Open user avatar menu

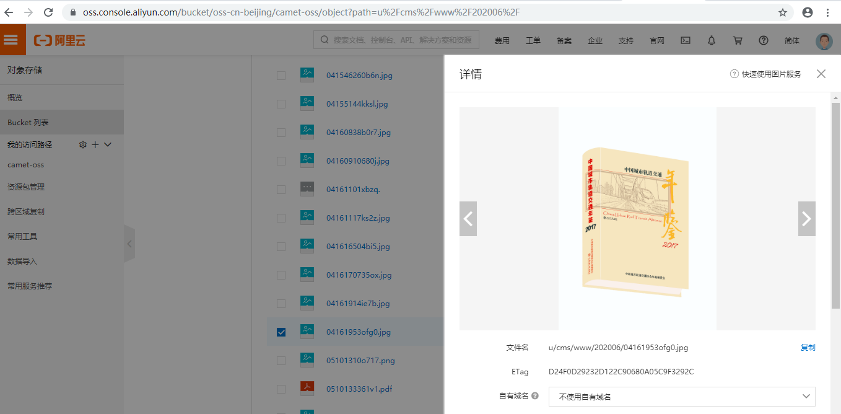coord(824,41)
